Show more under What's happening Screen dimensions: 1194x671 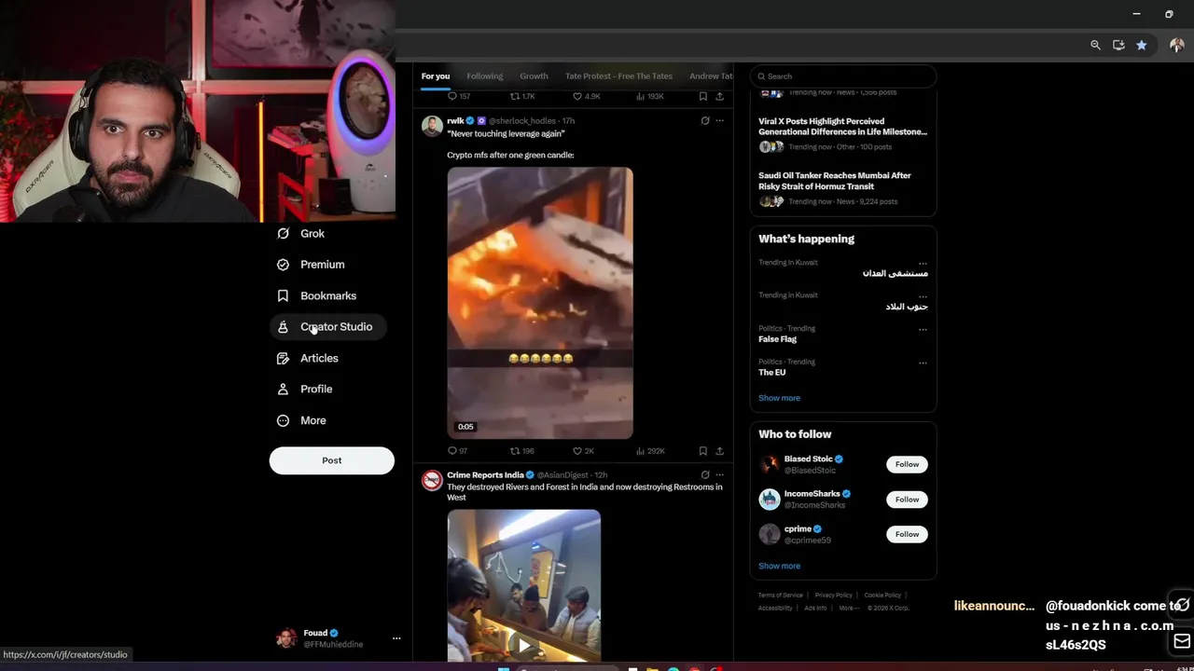click(x=779, y=398)
